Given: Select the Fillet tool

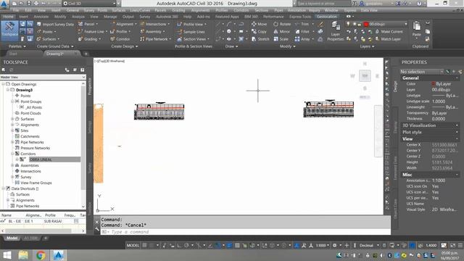Looking at the screenshot, I should pyautogui.click(x=302, y=32).
